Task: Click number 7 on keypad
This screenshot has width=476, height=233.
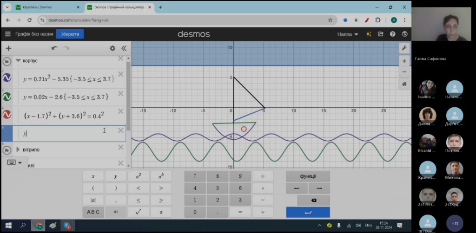Action: [195, 176]
